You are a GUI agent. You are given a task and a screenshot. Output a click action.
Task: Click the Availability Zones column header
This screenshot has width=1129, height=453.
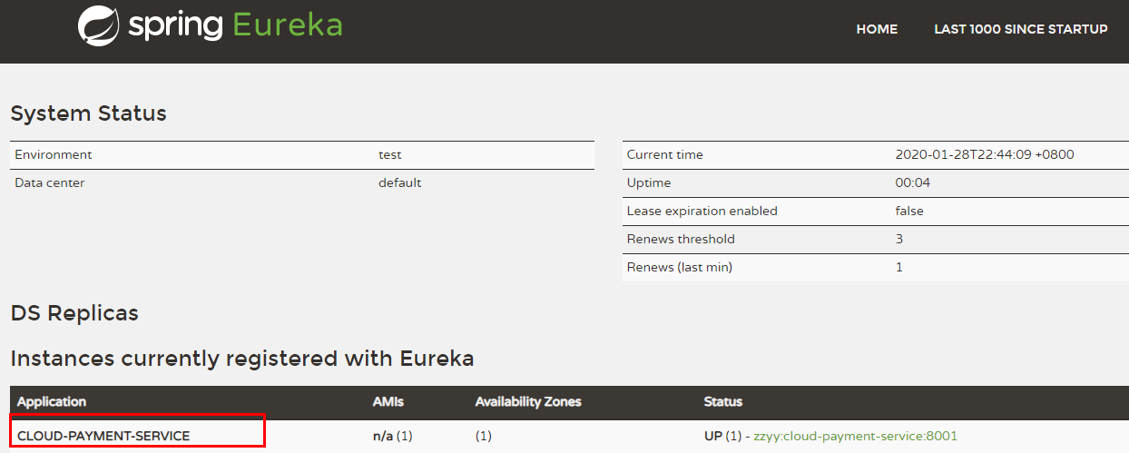coord(528,401)
